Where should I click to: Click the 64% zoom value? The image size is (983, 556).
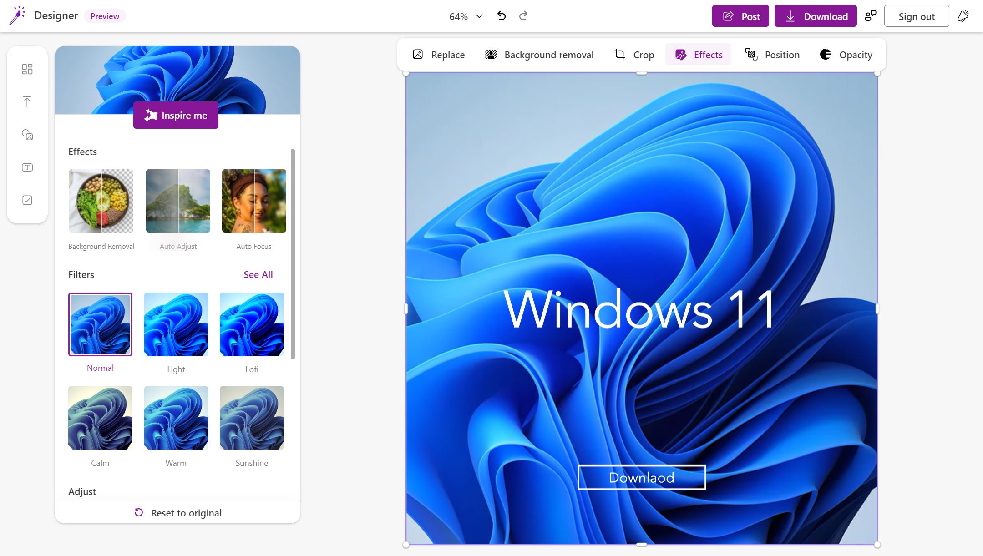(458, 16)
